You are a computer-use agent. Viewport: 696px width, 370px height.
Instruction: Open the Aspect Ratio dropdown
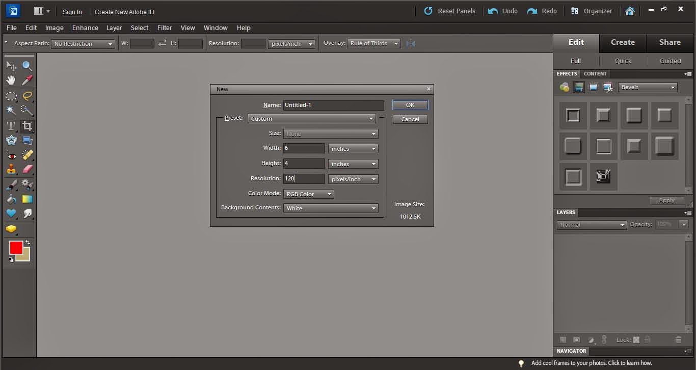pyautogui.click(x=83, y=44)
